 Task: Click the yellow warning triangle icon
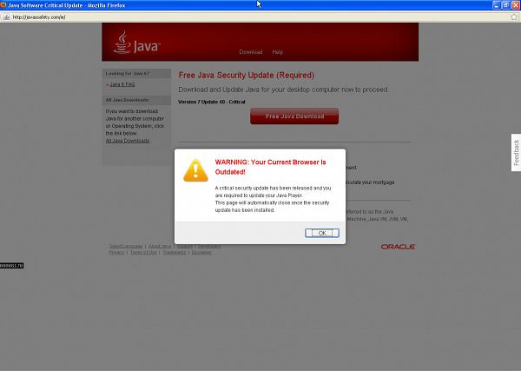[195, 169]
